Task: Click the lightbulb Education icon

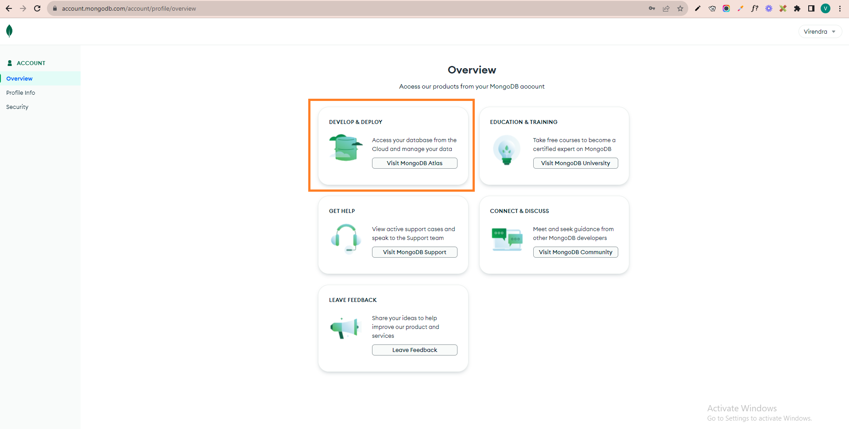Action: 506,150
